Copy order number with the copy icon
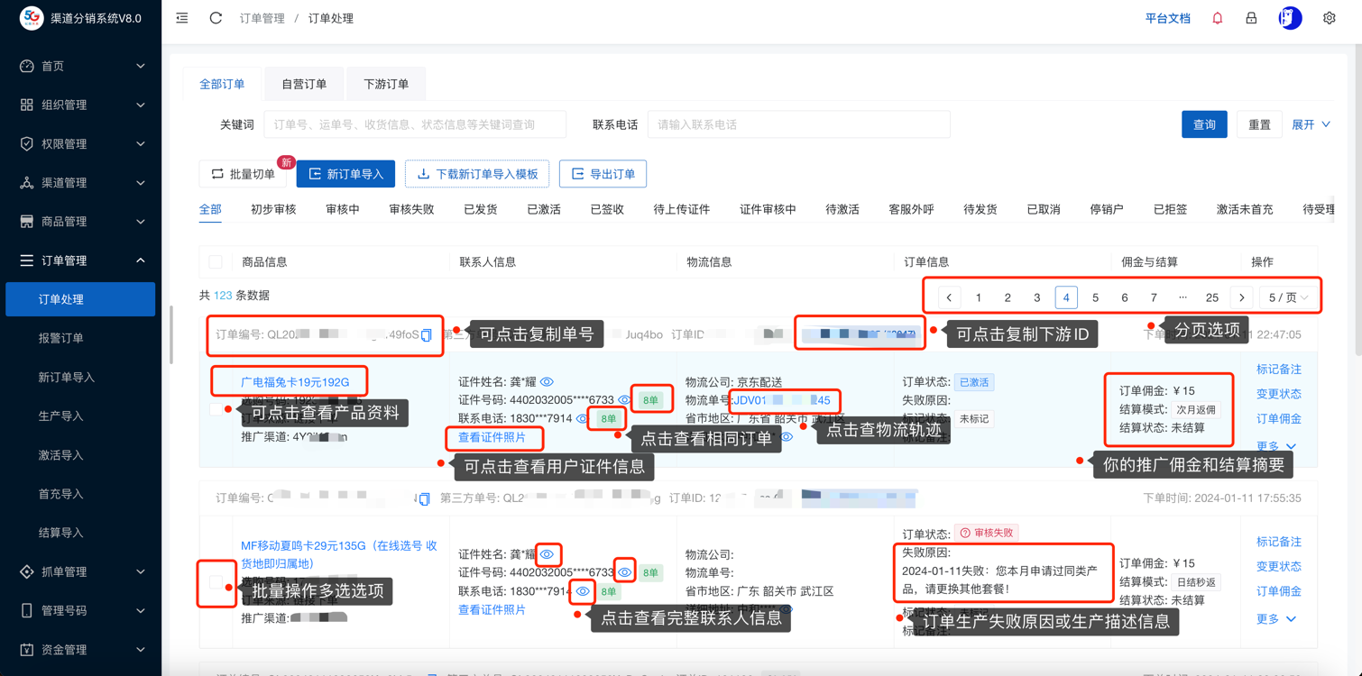The height and width of the screenshot is (676, 1362). (x=427, y=335)
